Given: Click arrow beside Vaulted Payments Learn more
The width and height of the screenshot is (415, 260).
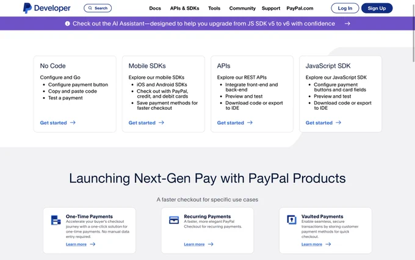Looking at the screenshot, I should [328, 244].
